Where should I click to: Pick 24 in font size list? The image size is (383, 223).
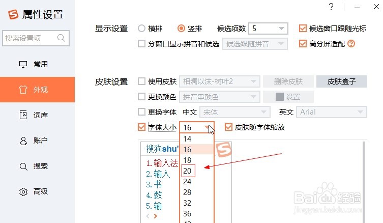(x=187, y=181)
